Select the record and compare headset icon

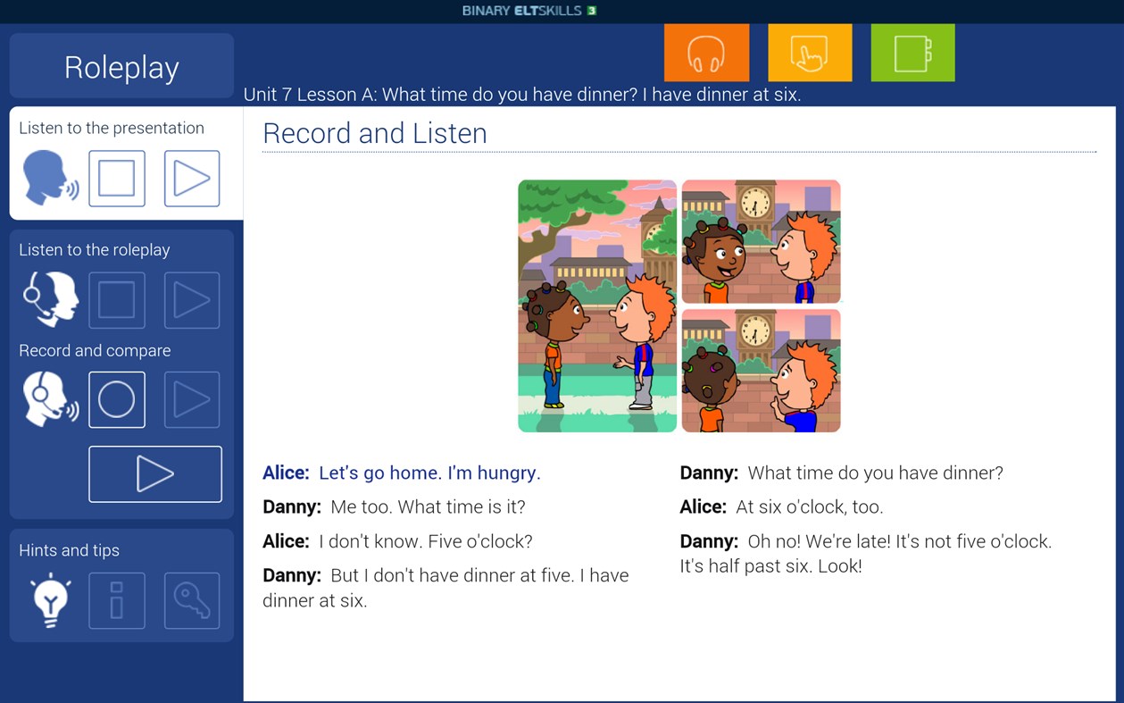[x=49, y=399]
